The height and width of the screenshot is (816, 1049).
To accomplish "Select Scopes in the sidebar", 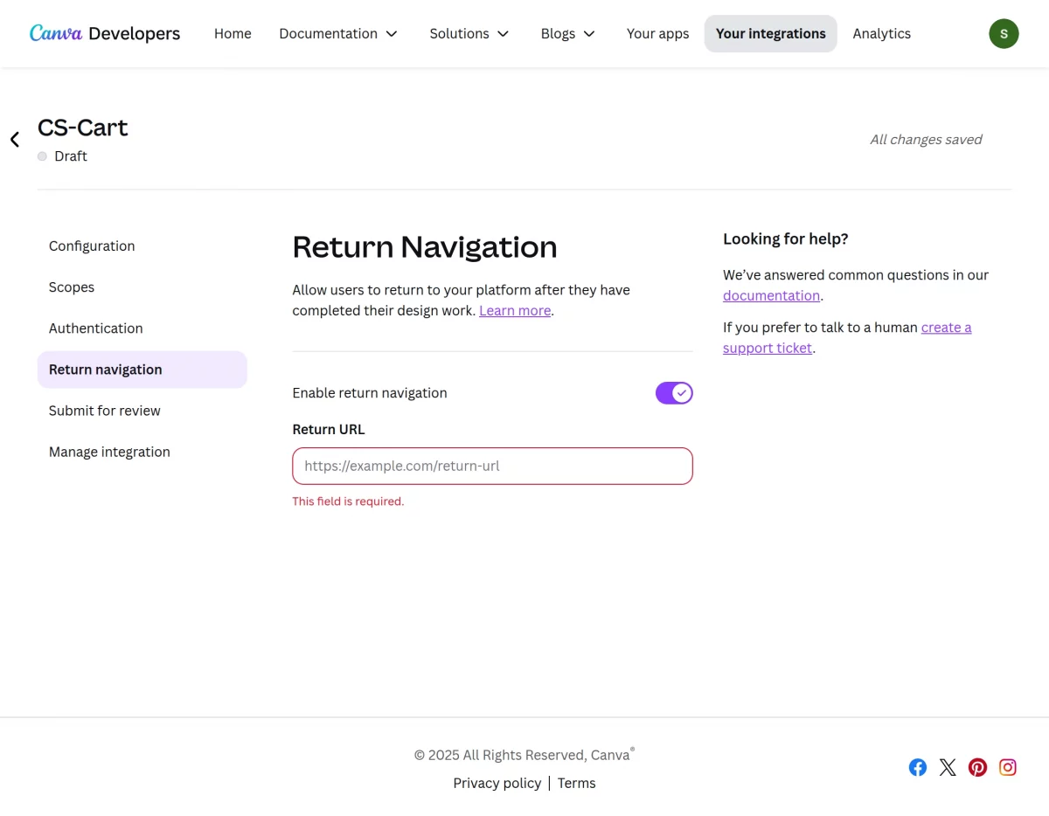I will (142, 287).
